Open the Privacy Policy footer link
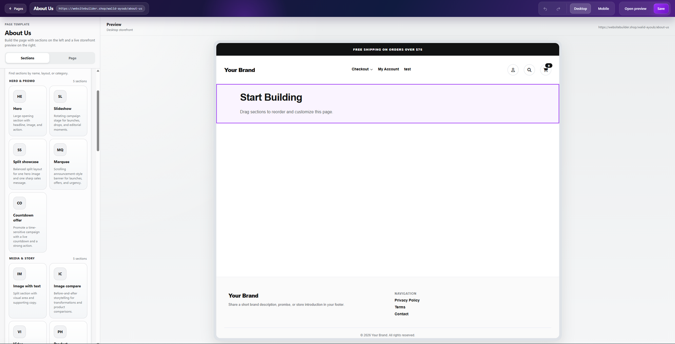The width and height of the screenshot is (675, 344). (x=407, y=300)
